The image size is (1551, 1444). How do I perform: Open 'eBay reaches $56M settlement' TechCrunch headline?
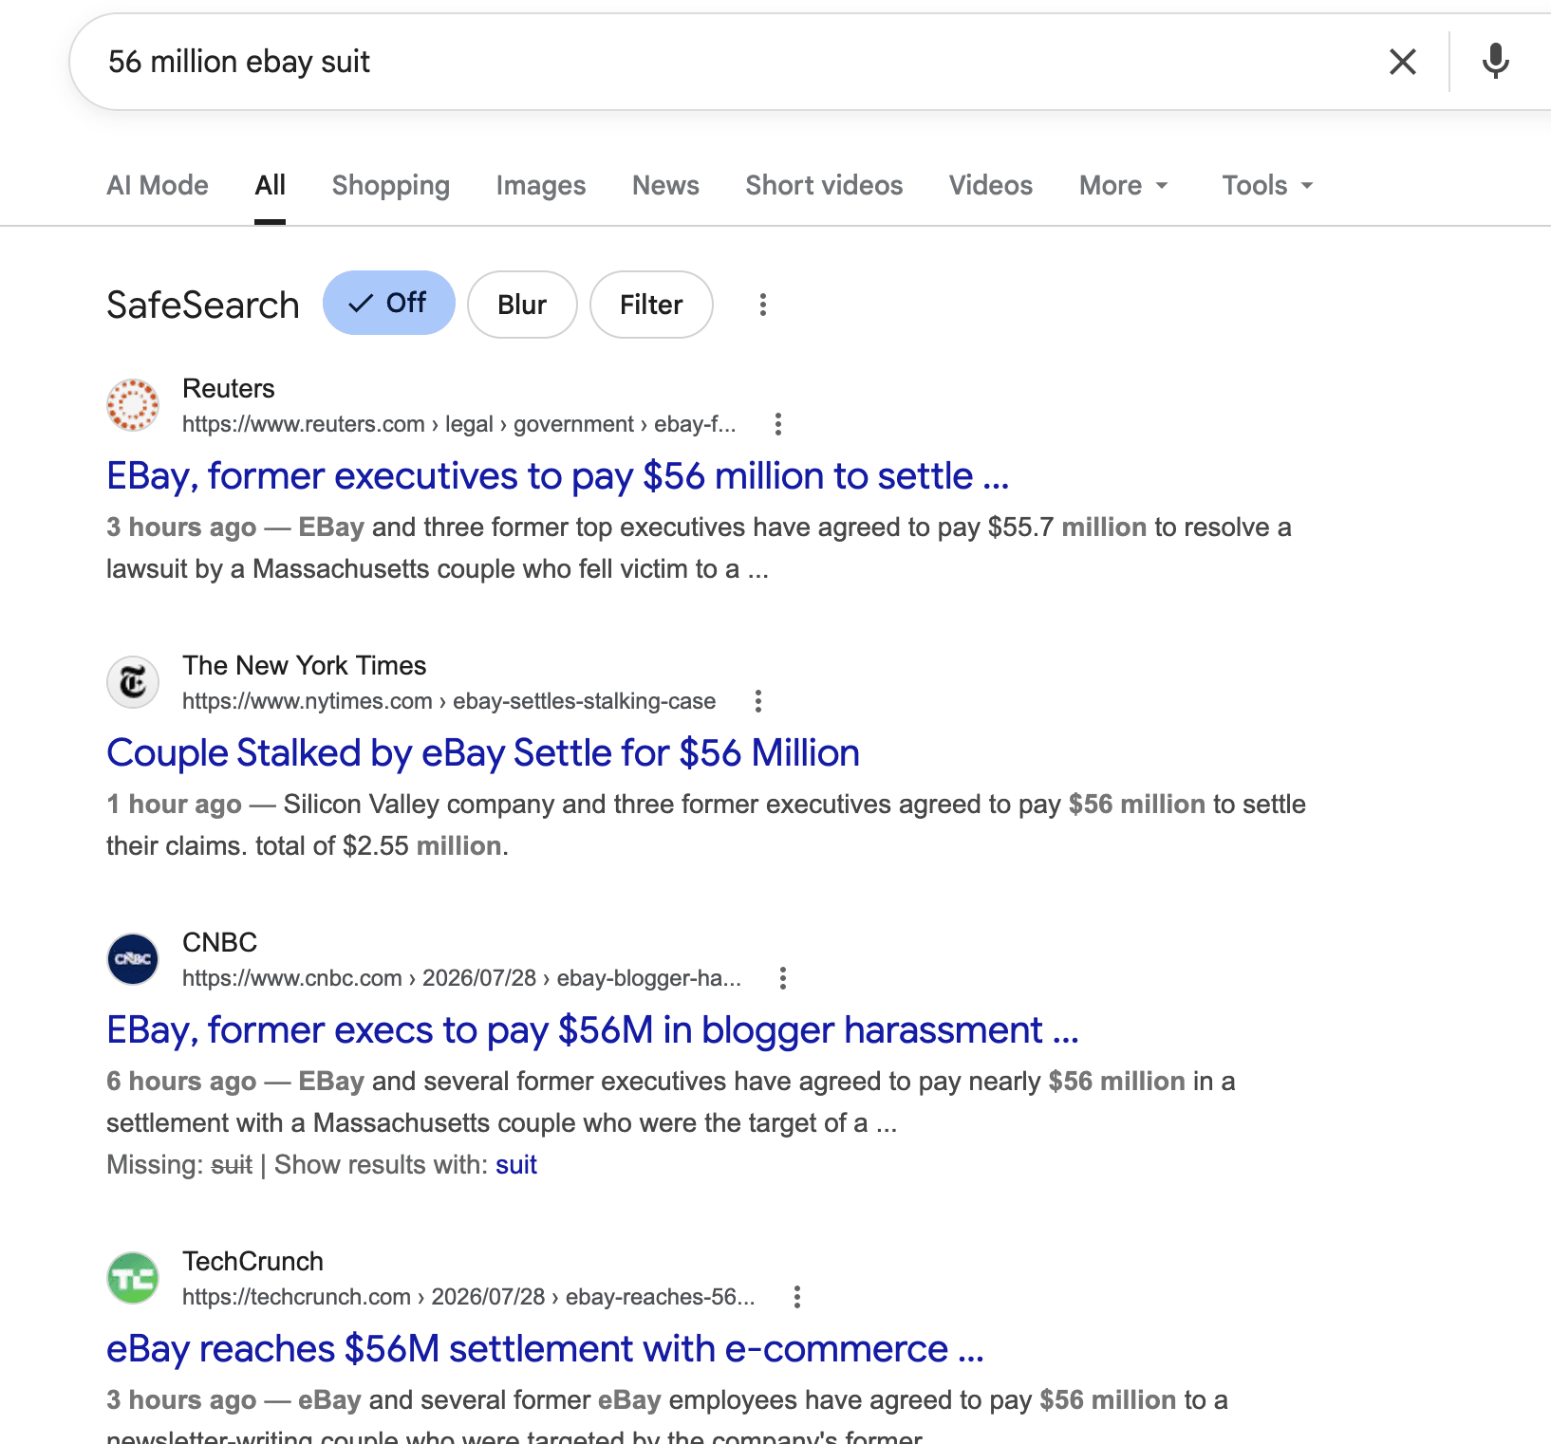click(x=546, y=1349)
